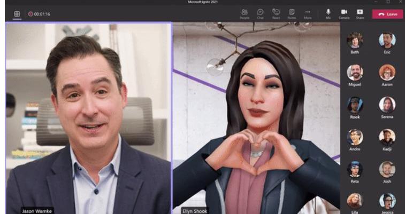Toggle the Camera on or off

[x=344, y=14]
